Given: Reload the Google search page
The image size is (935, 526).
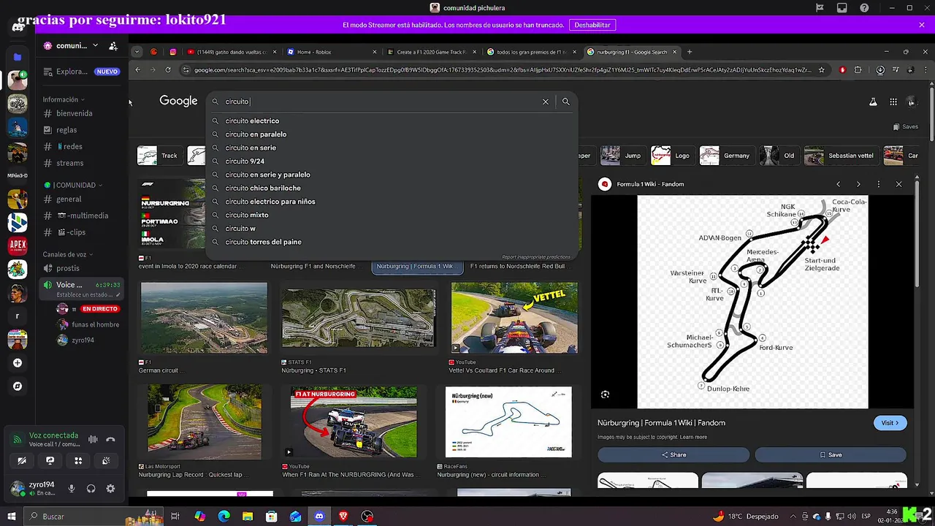Looking at the screenshot, I should (168, 70).
